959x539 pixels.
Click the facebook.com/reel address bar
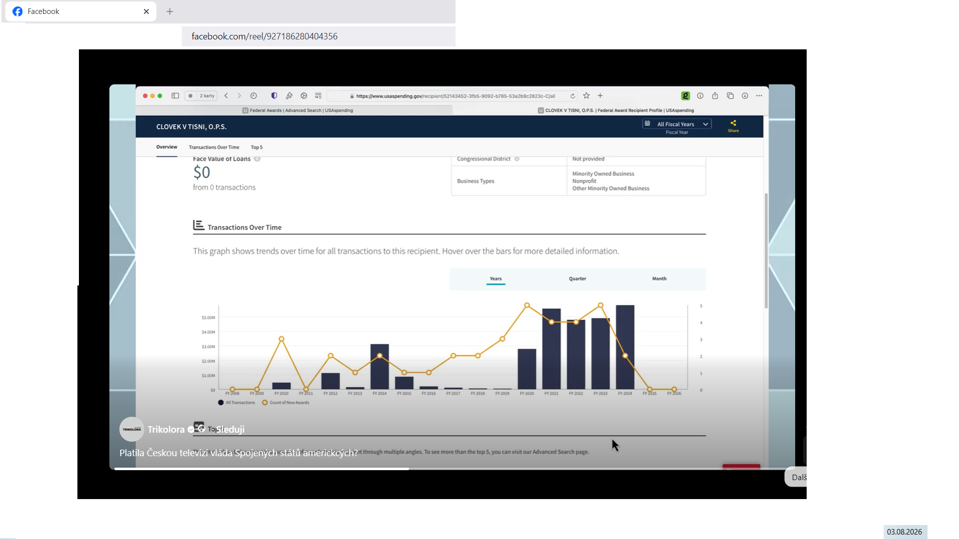coord(319,36)
